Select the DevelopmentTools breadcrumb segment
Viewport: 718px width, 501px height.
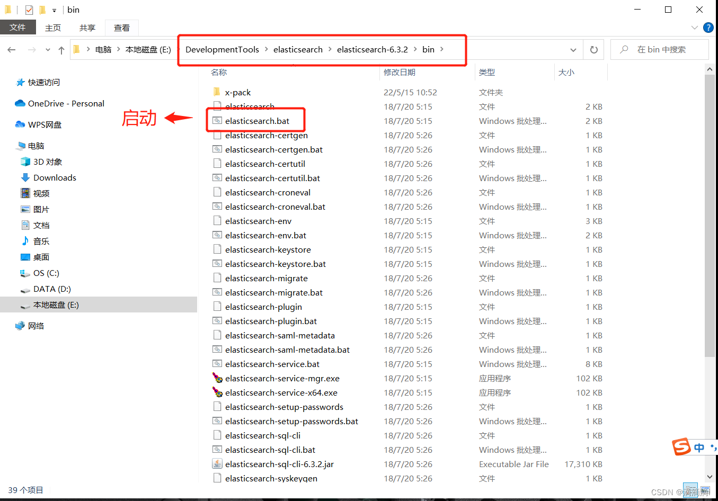point(222,50)
